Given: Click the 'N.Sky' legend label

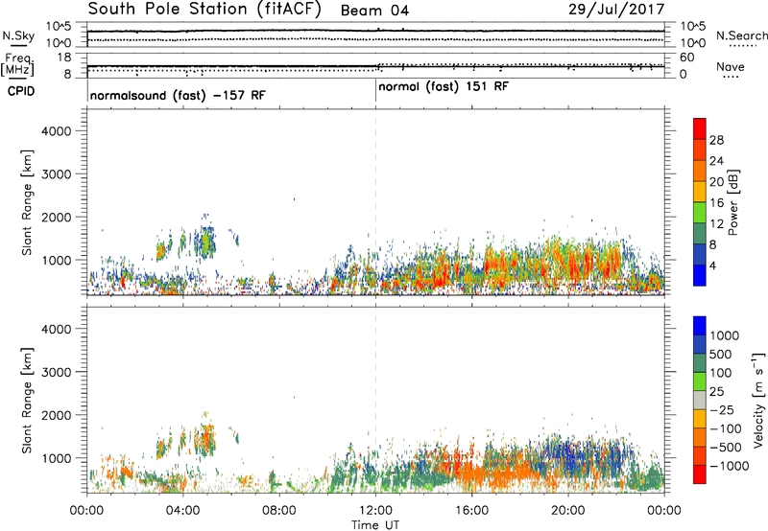Looking at the screenshot, I should point(18,35).
